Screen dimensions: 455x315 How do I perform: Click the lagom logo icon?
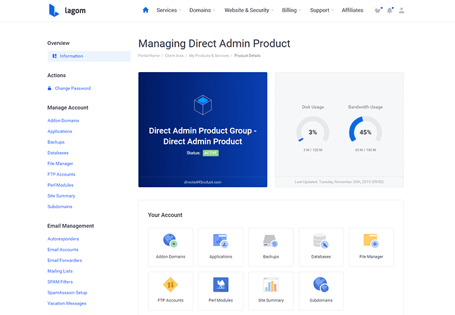tap(54, 11)
